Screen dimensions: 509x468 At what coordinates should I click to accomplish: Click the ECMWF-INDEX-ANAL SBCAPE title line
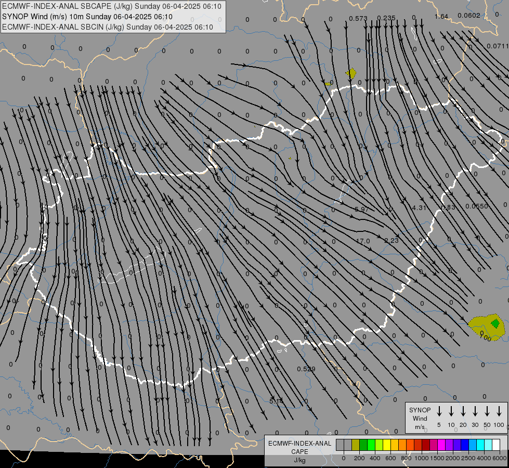coord(112,6)
